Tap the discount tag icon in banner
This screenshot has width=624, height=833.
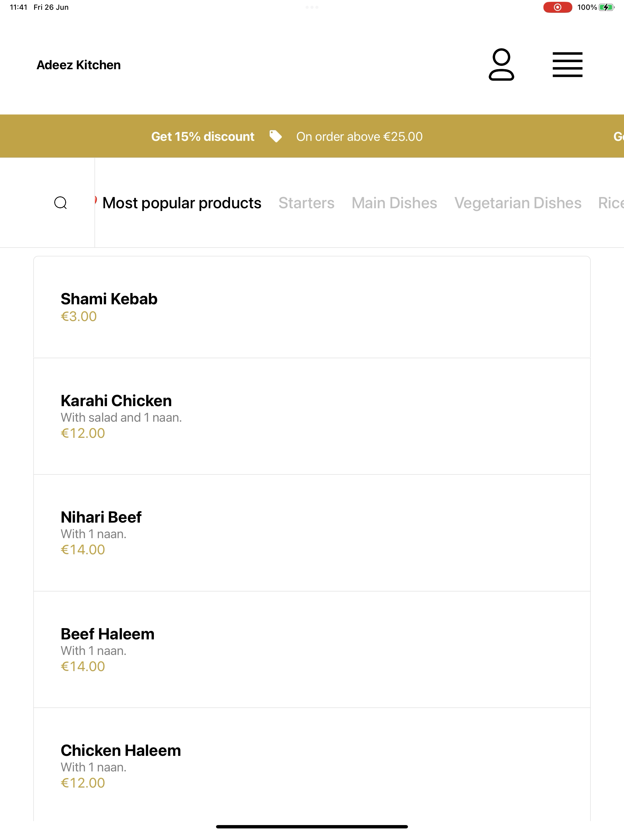pyautogui.click(x=275, y=136)
